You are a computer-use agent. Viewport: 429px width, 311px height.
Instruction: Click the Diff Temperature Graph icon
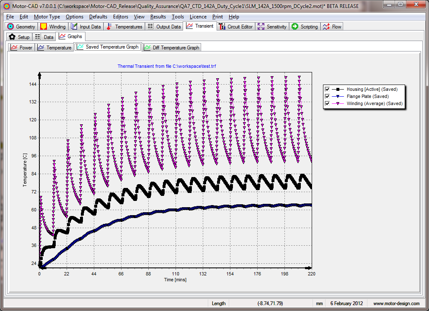click(x=147, y=47)
